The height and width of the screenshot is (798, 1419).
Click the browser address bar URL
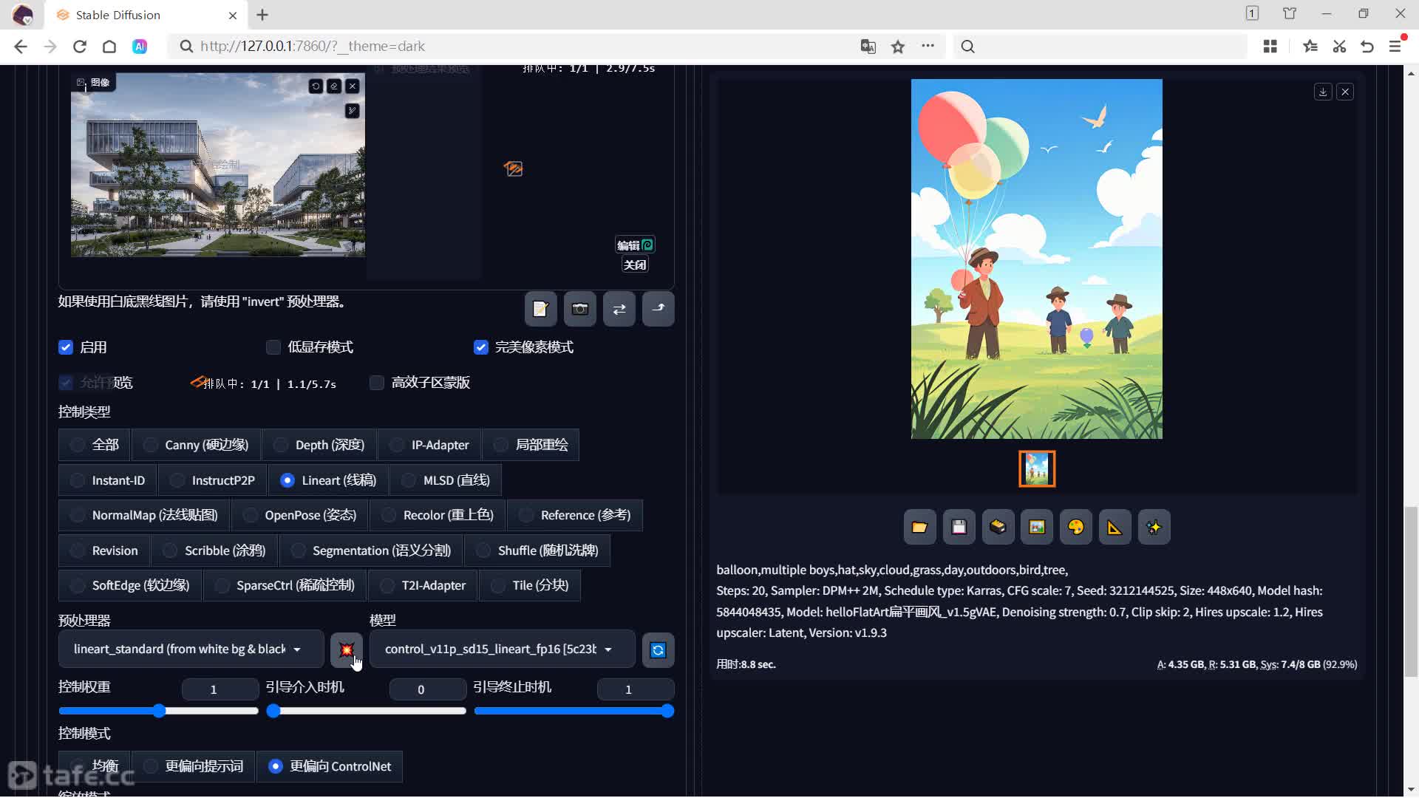[313, 47]
